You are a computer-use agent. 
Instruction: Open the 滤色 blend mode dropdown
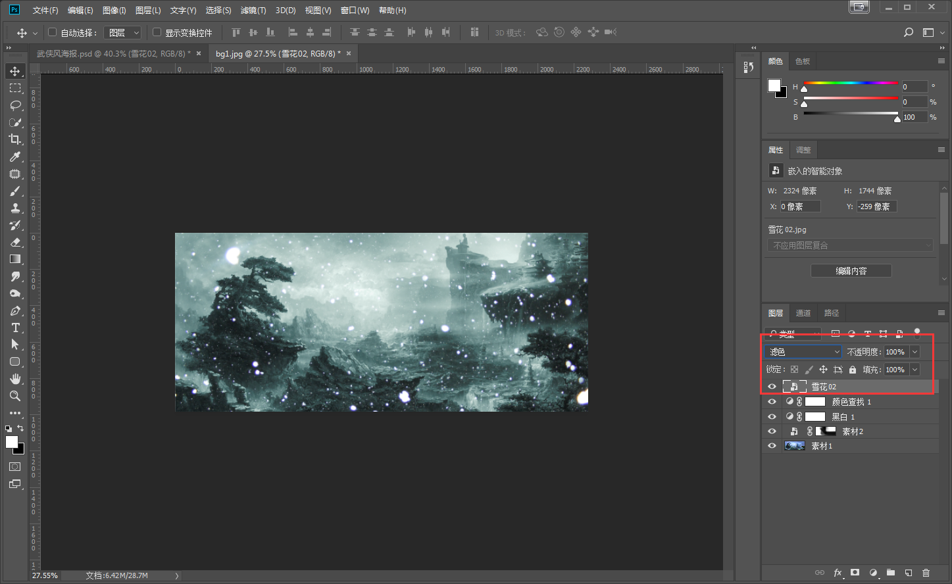tap(803, 352)
